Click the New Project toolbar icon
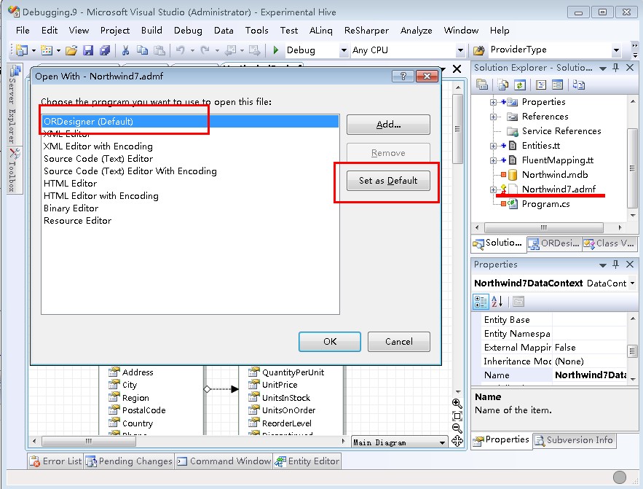 pyautogui.click(x=21, y=50)
